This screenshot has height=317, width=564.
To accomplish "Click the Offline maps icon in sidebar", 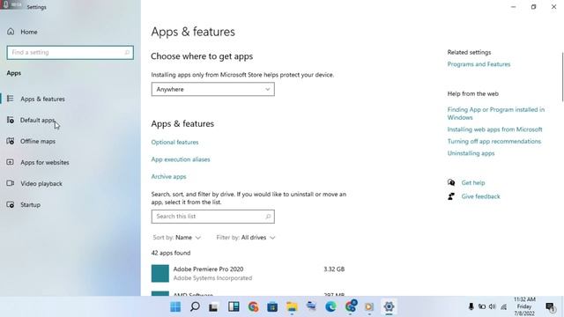I will [x=11, y=141].
